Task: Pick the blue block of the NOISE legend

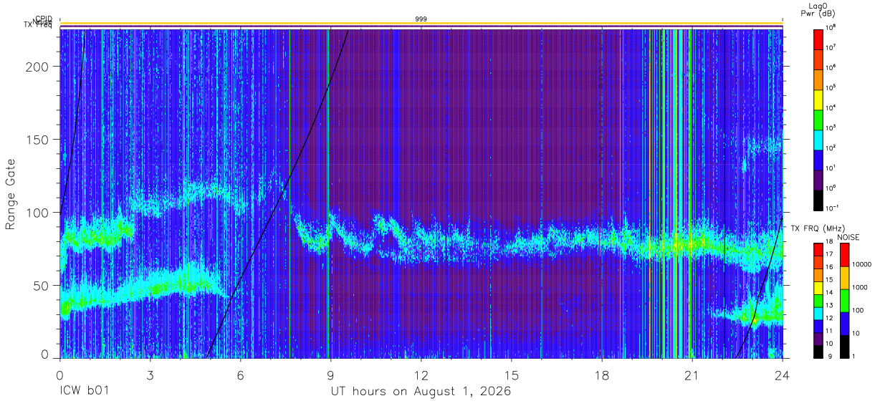Action: (x=844, y=323)
